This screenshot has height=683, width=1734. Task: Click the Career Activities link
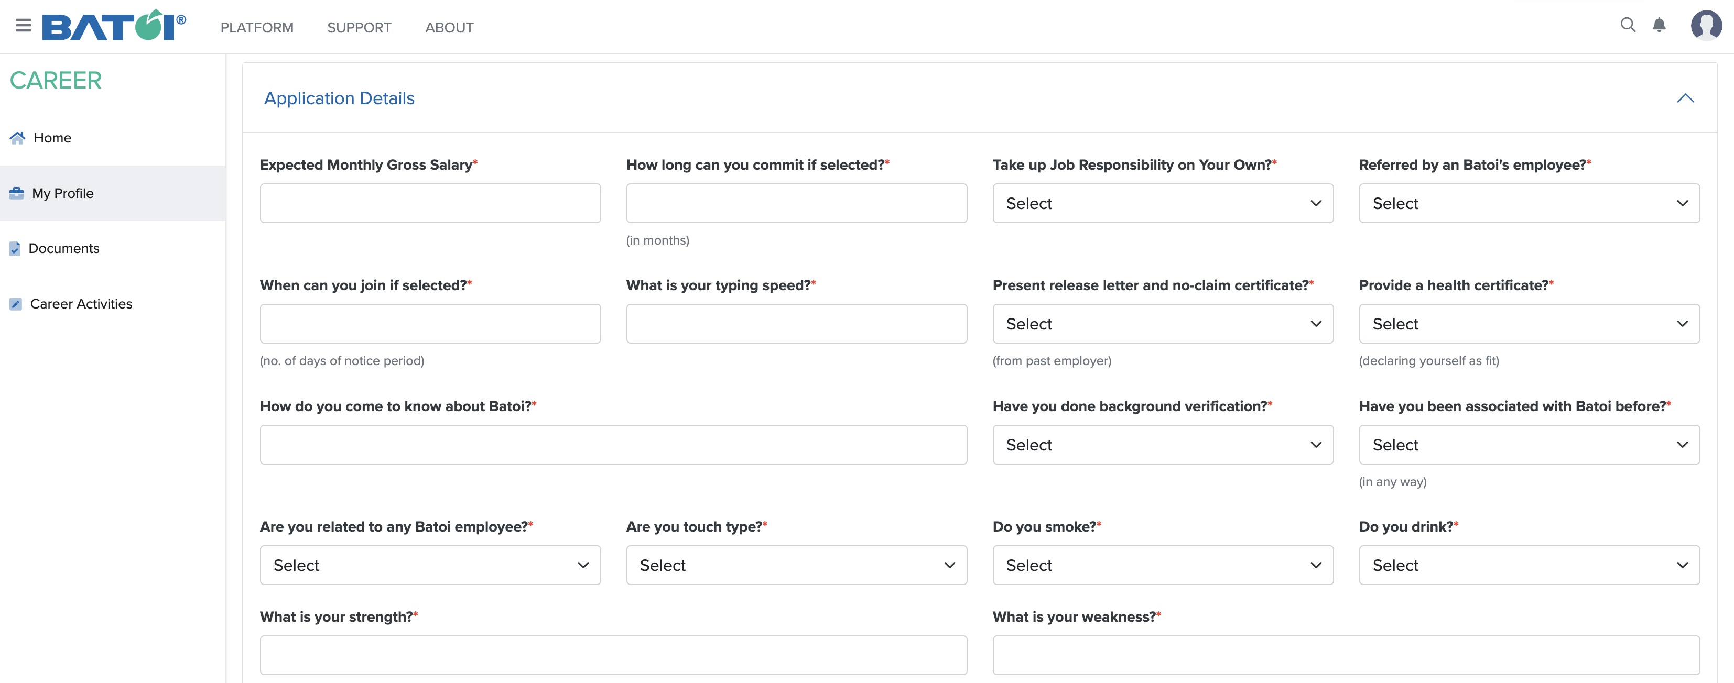(80, 303)
